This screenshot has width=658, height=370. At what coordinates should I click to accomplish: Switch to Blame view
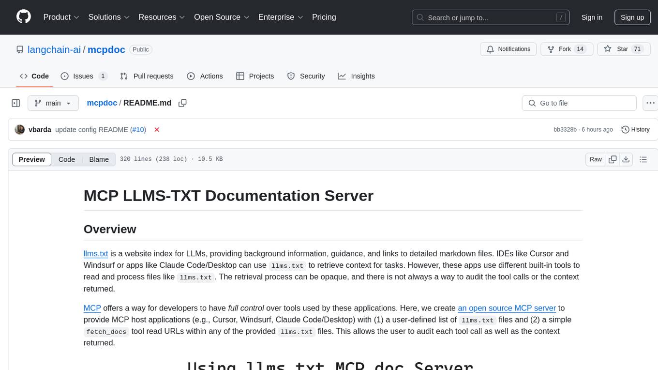99,159
